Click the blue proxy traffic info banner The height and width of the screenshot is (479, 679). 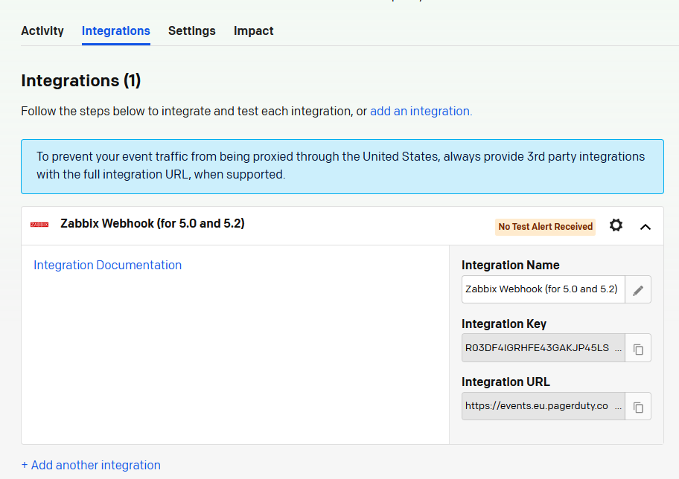point(342,166)
